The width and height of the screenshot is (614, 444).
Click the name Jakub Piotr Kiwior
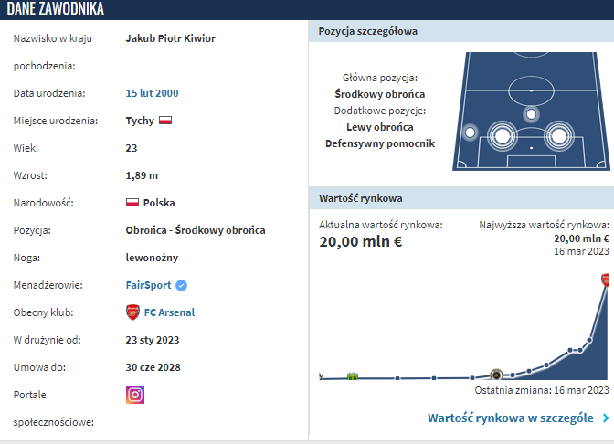pos(170,38)
